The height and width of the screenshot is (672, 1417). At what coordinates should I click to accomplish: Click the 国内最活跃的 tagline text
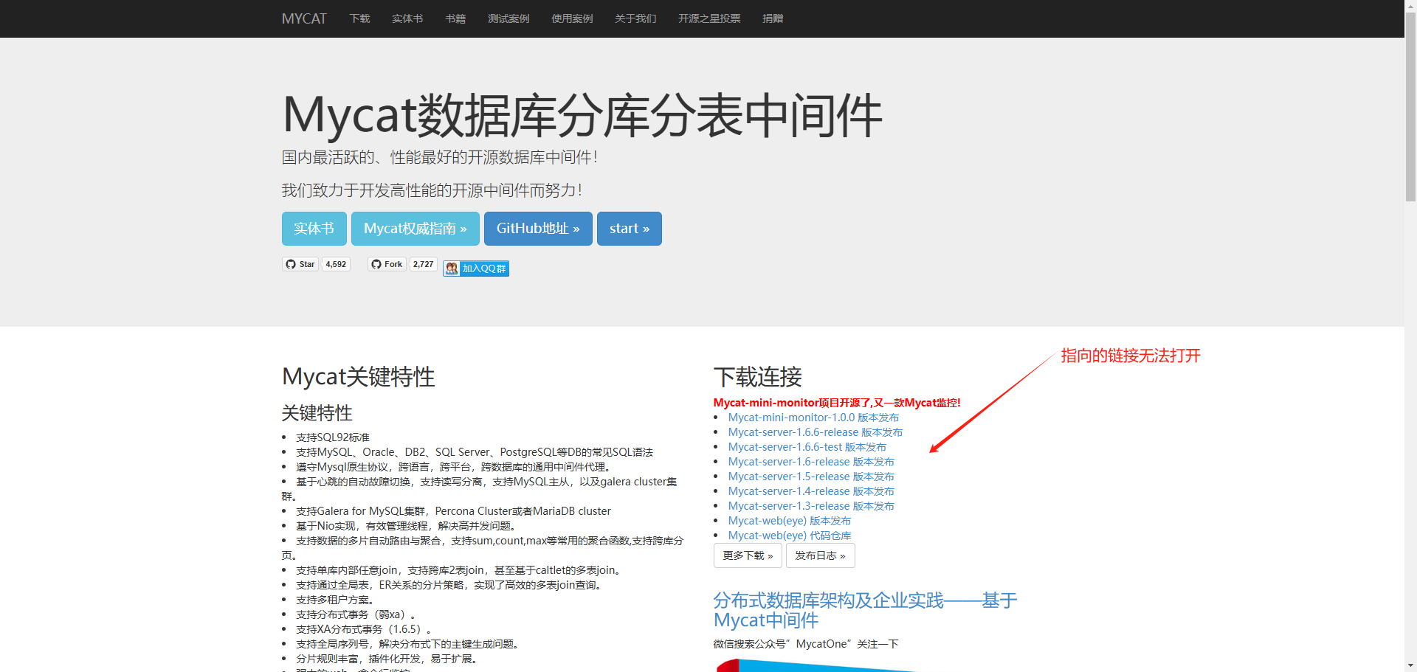[x=440, y=157]
